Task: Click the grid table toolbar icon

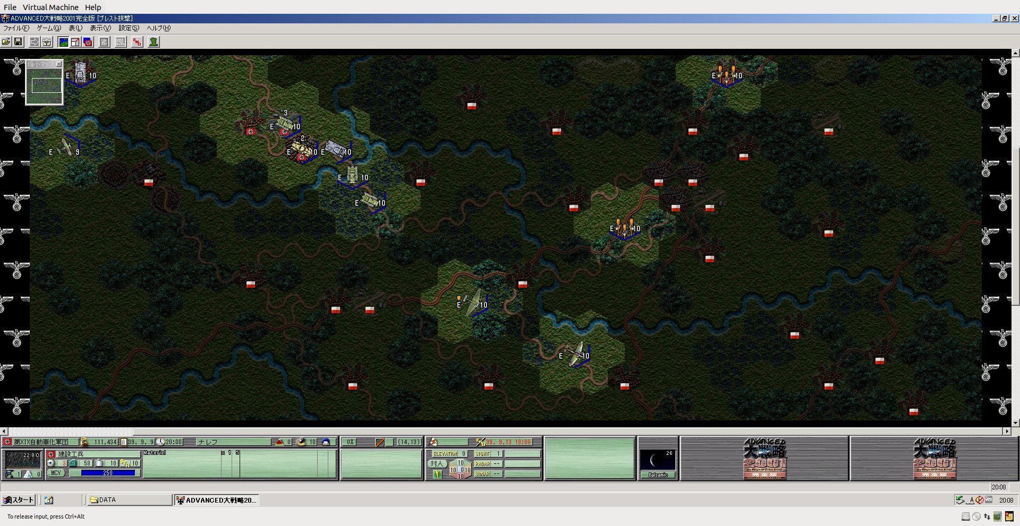Action: 105,42
